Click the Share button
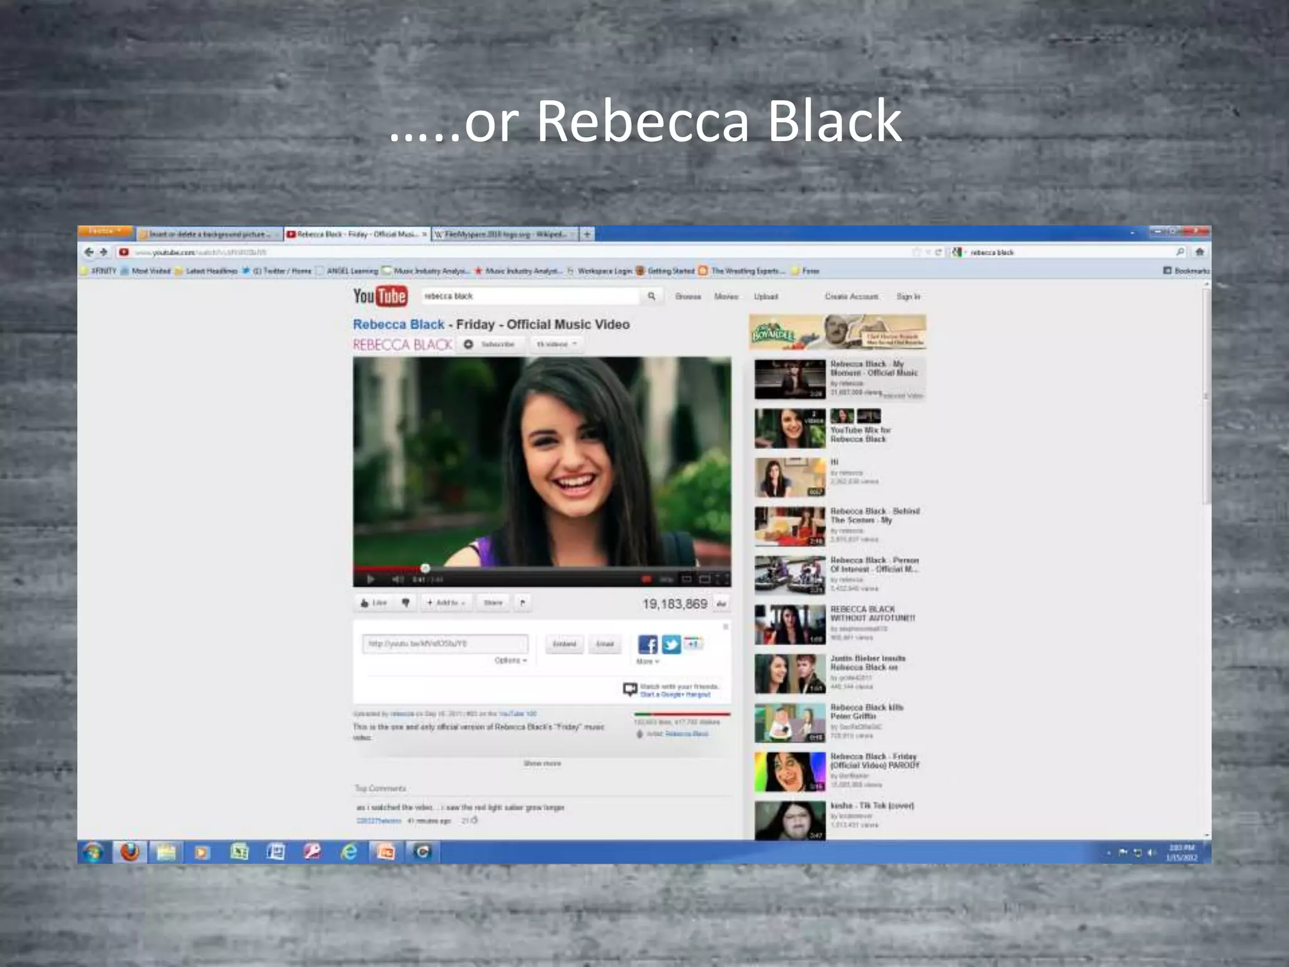 pos(493,603)
